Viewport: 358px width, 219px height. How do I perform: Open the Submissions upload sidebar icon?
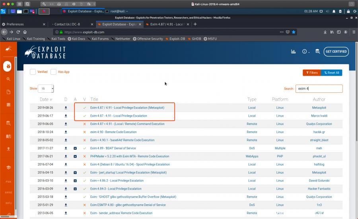(x=8, y=149)
